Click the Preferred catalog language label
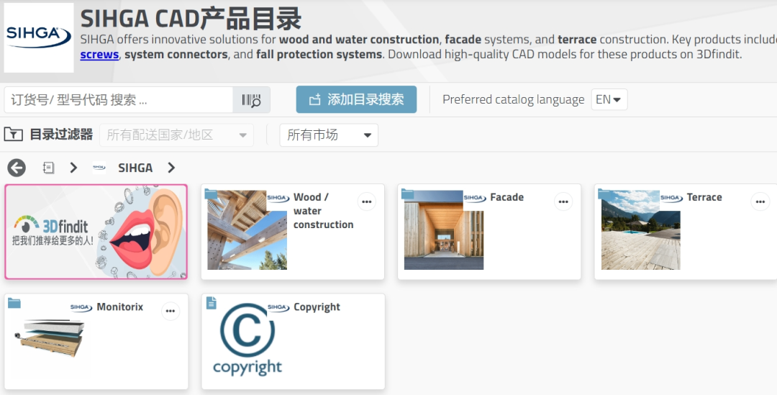Viewport: 777px width, 395px height. (514, 99)
